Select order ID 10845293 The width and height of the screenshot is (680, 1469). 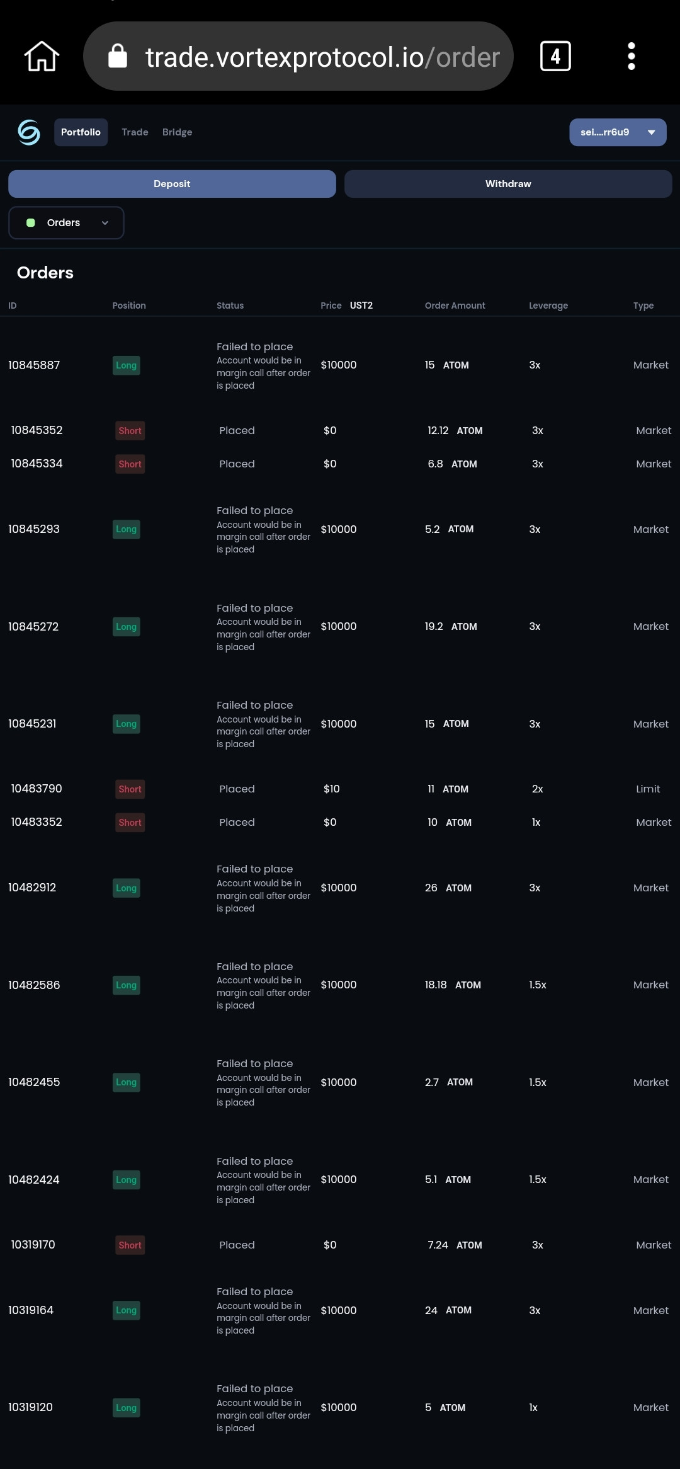click(x=34, y=529)
